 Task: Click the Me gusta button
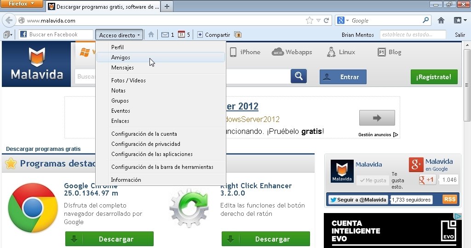pos(373,180)
